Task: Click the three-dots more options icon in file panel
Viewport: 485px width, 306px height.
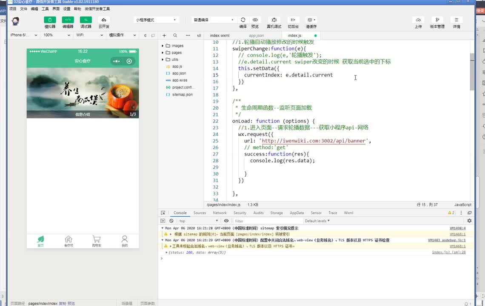Action: 188,35
